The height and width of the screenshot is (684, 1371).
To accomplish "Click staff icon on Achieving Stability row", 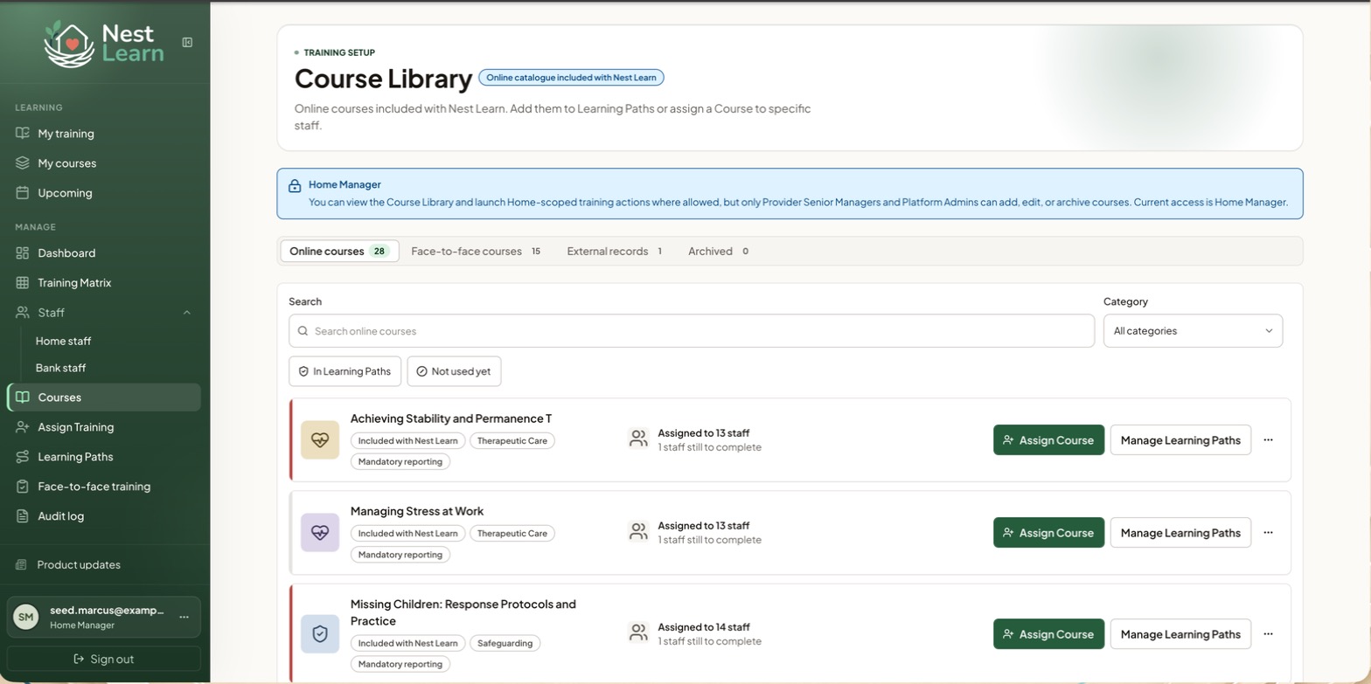I will click(638, 439).
